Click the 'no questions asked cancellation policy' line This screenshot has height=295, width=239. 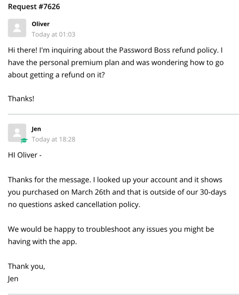pos(74,205)
